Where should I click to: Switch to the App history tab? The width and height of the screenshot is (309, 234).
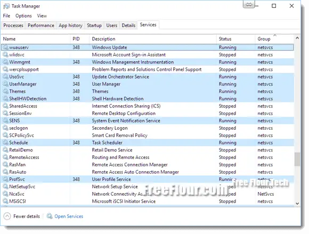point(70,26)
